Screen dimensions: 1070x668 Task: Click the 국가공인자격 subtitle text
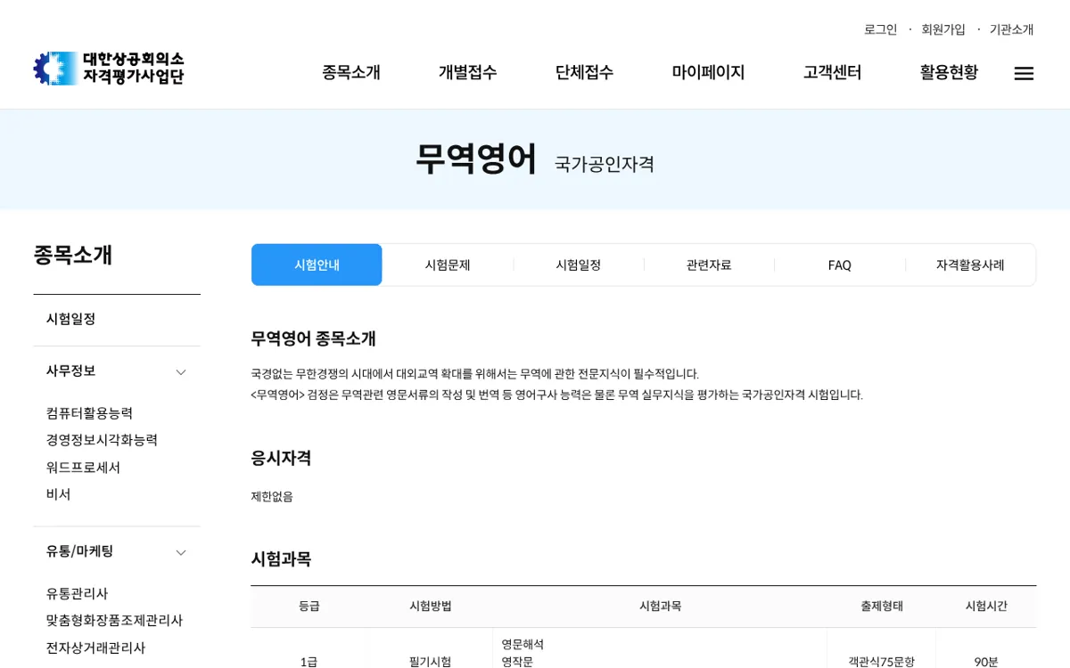[x=605, y=164]
